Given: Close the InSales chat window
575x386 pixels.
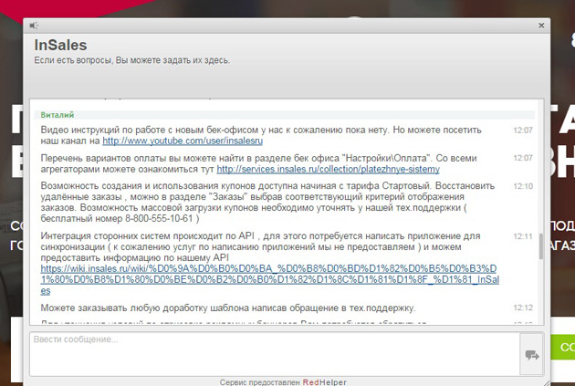Looking at the screenshot, I should 541,26.
